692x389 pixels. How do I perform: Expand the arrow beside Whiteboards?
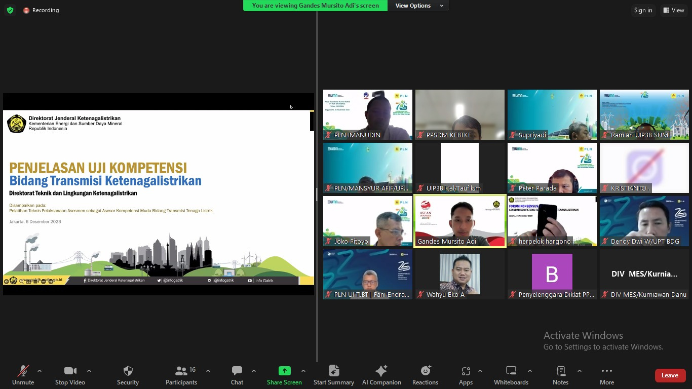[x=530, y=371]
